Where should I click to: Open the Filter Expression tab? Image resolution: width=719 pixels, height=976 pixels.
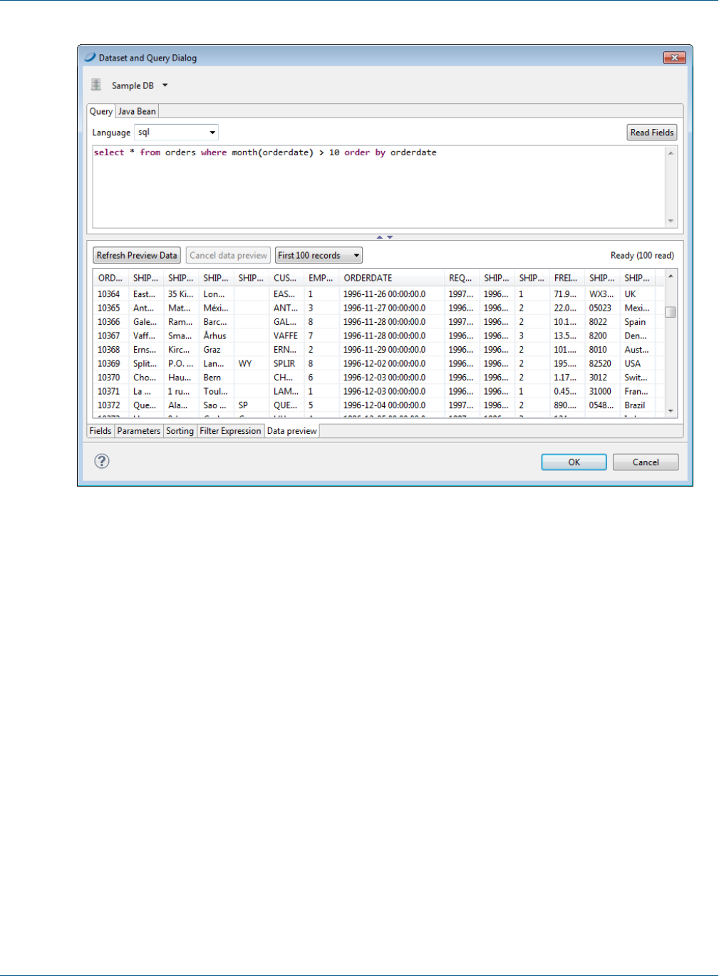230,431
